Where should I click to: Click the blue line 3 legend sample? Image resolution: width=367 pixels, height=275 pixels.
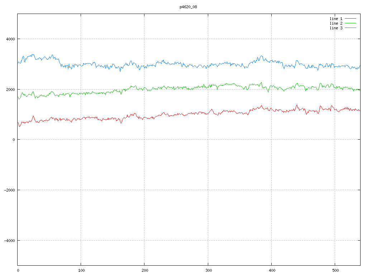351,28
